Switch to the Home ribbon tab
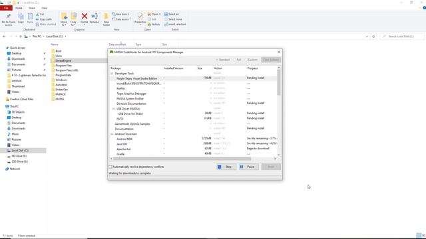The height and width of the screenshot is (239, 426). tap(19, 8)
